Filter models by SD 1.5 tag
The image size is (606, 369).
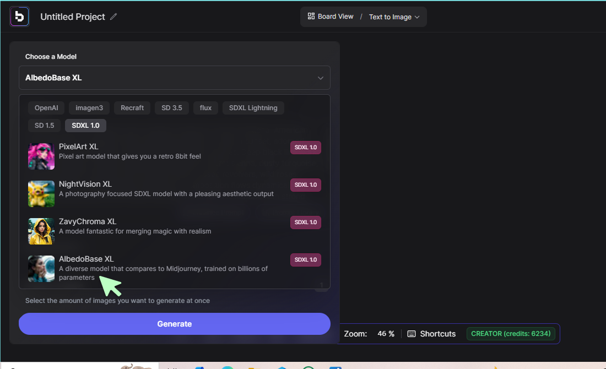point(45,126)
